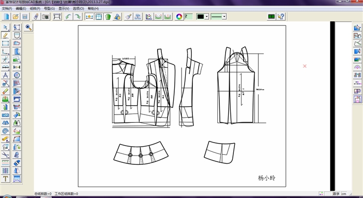Click the undo arrow in the toolbar
The width and height of the screenshot is (363, 198).
[68, 17]
